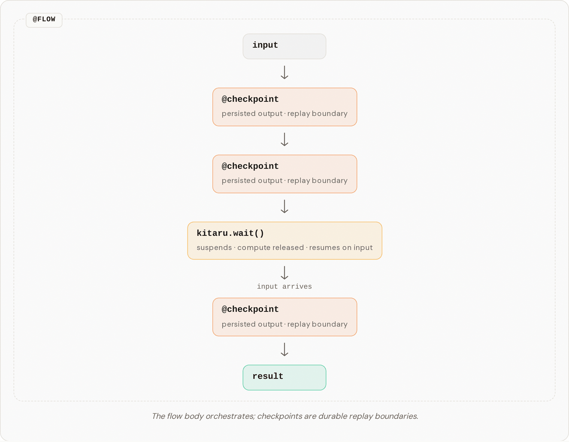569x442 pixels.
Task: Click the flow diagram caption text
Action: 285,416
